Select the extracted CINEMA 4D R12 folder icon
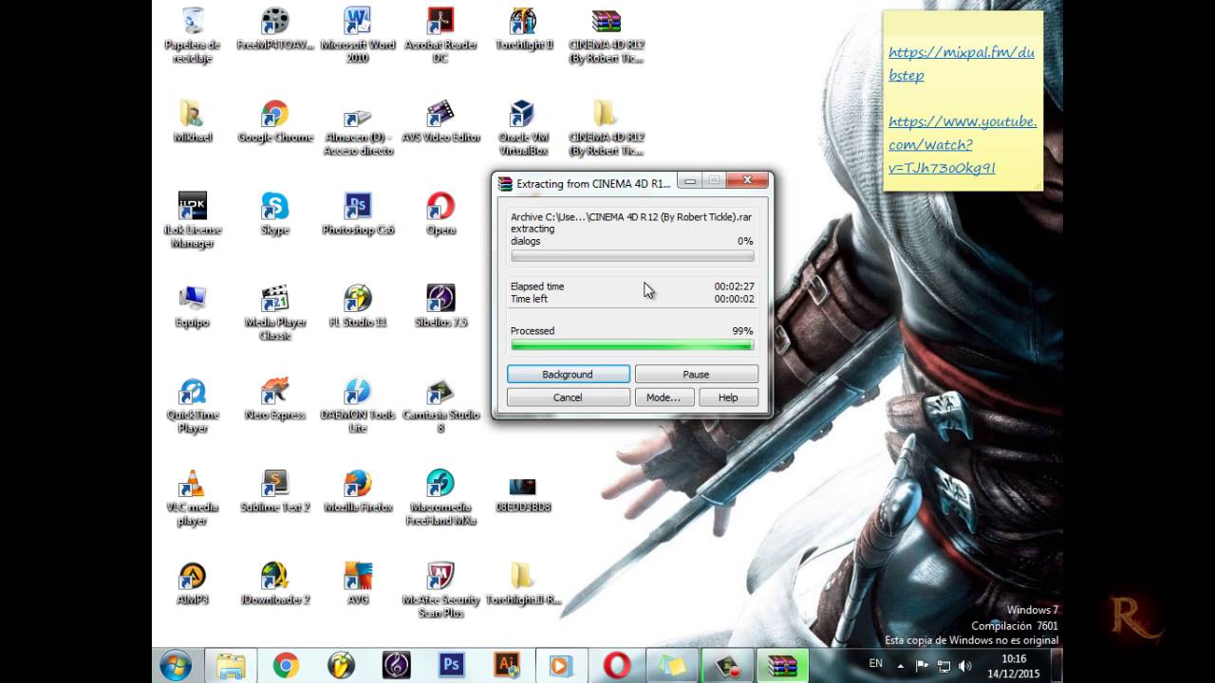 (x=607, y=127)
